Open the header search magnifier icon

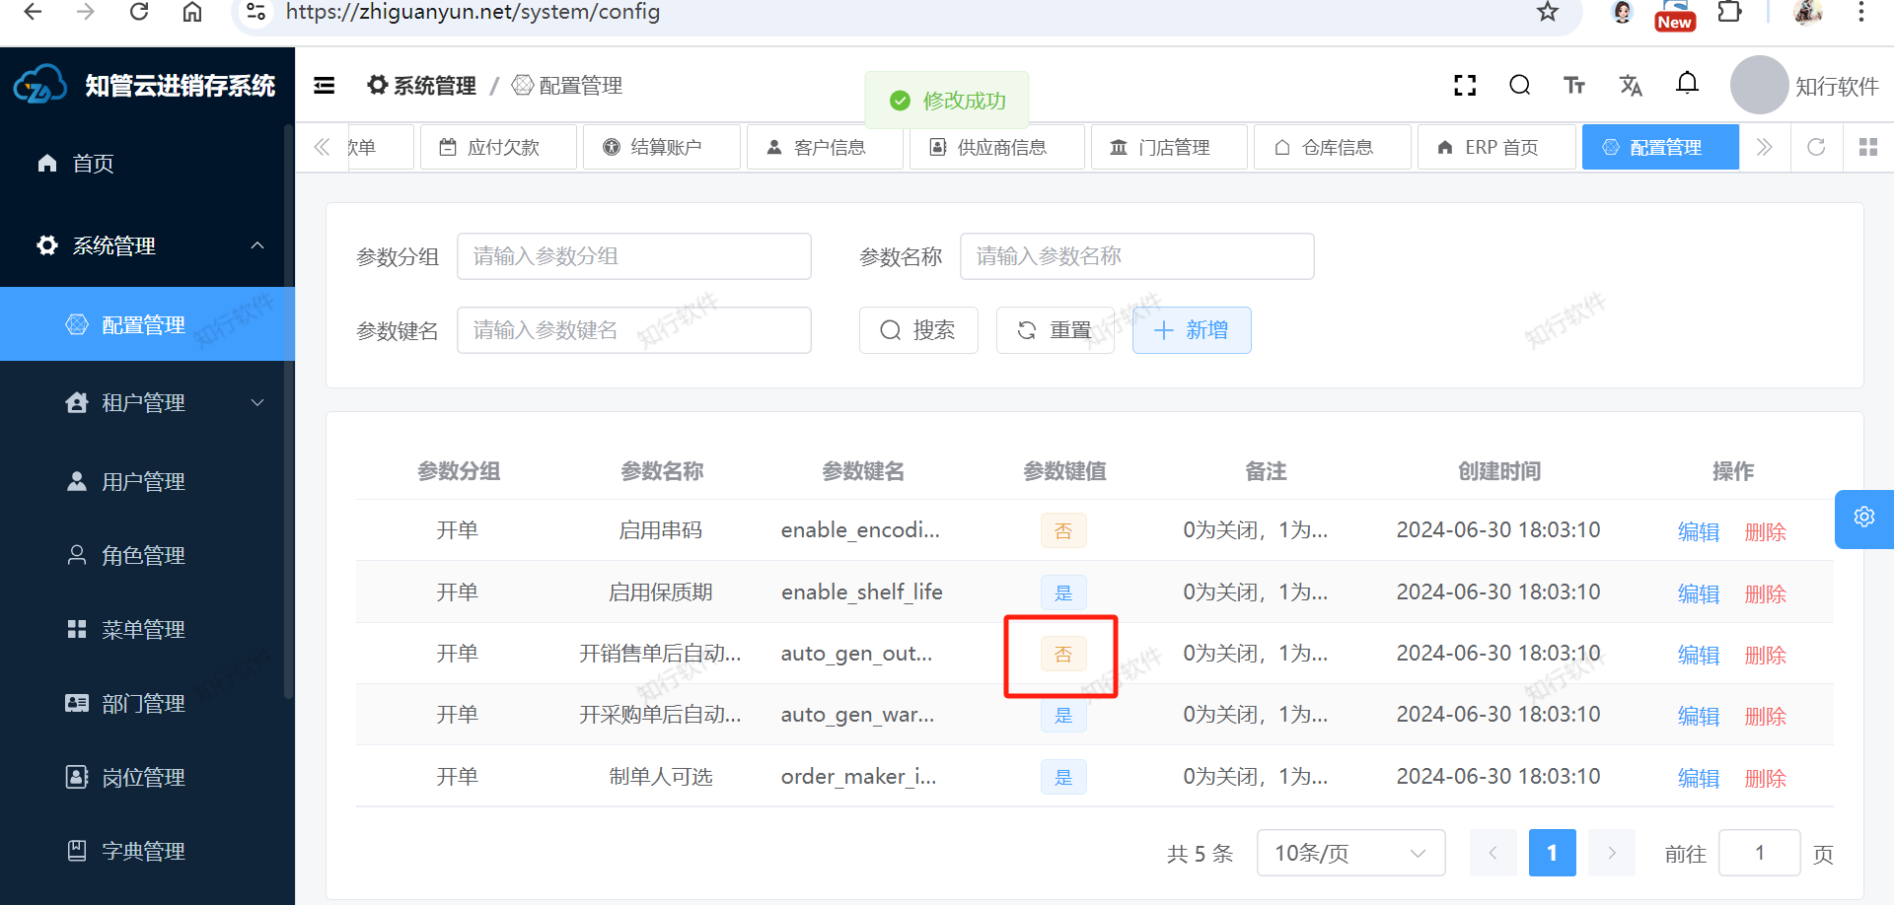coord(1519,86)
